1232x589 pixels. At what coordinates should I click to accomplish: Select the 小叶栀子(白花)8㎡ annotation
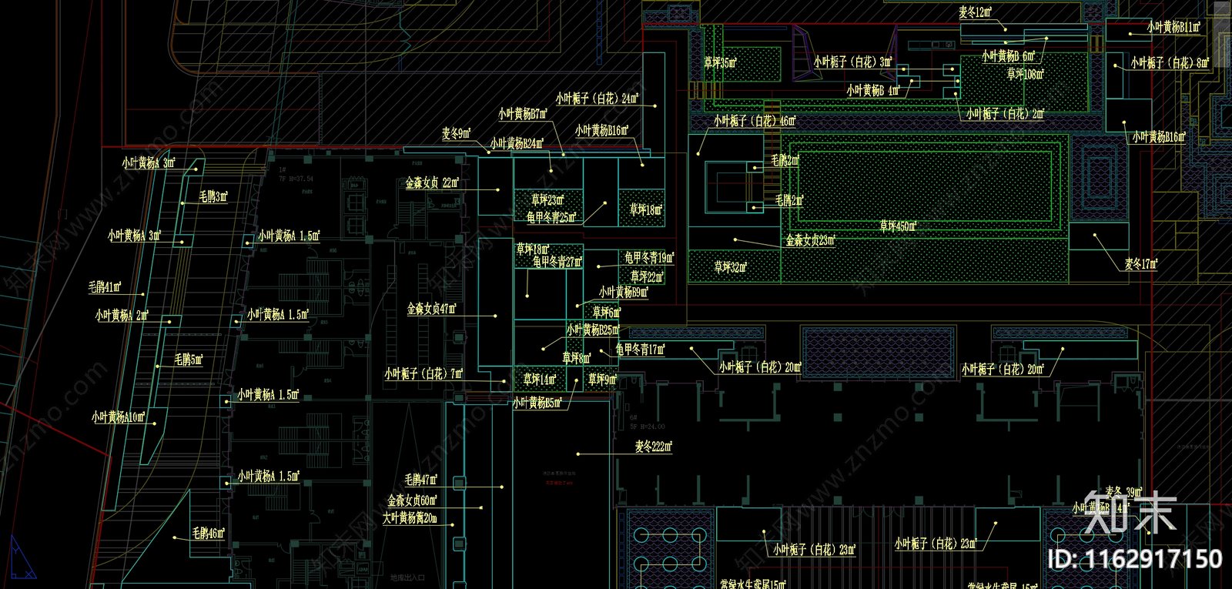tap(1170, 63)
